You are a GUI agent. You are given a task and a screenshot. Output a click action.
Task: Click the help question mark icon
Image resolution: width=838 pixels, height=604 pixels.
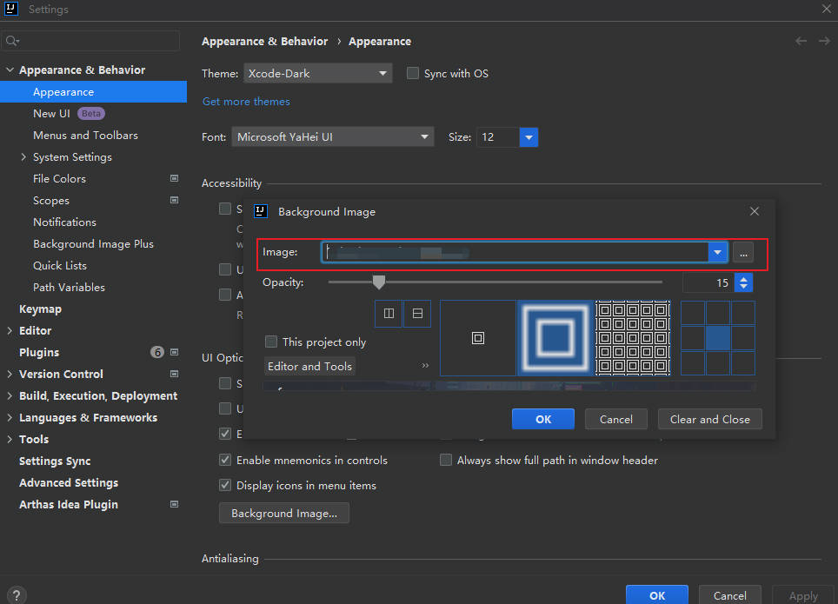(x=17, y=595)
